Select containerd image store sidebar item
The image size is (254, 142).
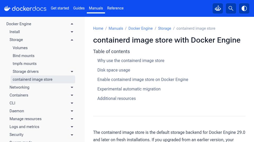click(43, 79)
